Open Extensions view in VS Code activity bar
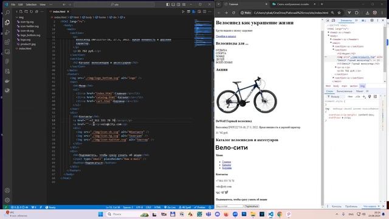Viewport: 389px width, 219px height. pyautogui.click(x=7, y=42)
